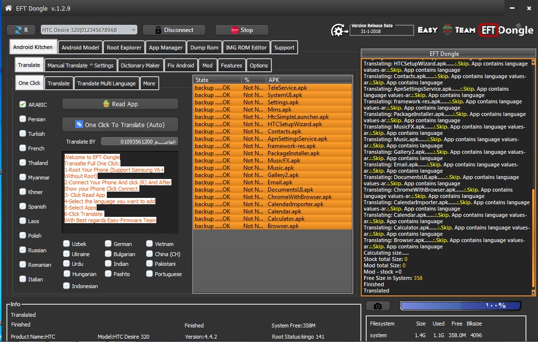Select the framework-res.apk row
The image size is (538, 342).
(273, 146)
